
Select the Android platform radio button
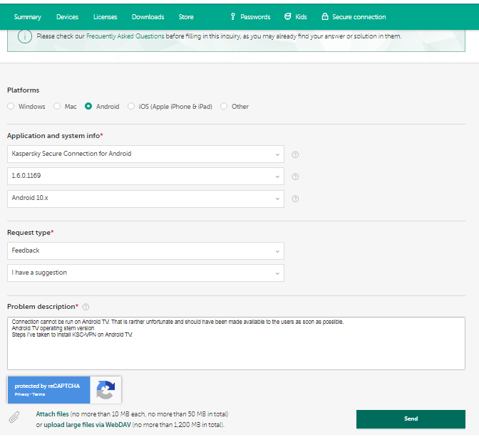tap(88, 106)
